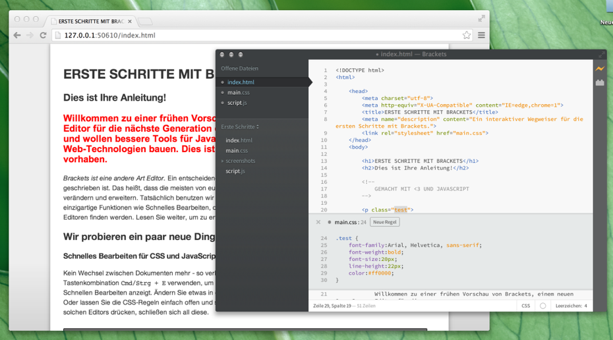Open main.css in the project tree
The height and width of the screenshot is (340, 613).
(237, 150)
